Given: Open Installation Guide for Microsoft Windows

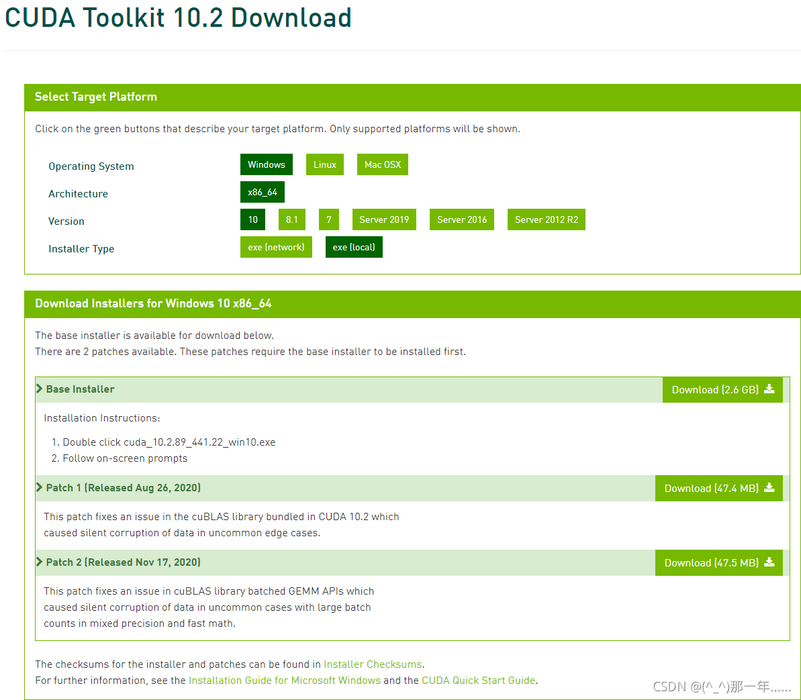Looking at the screenshot, I should [285, 681].
